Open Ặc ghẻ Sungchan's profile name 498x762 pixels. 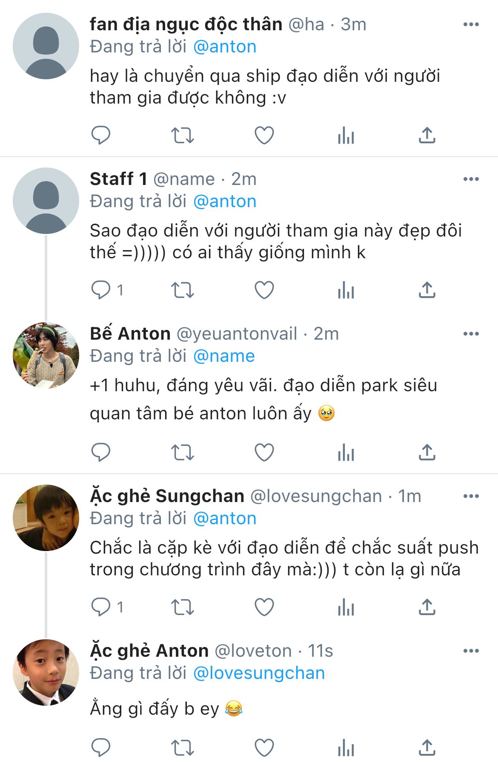167,496
